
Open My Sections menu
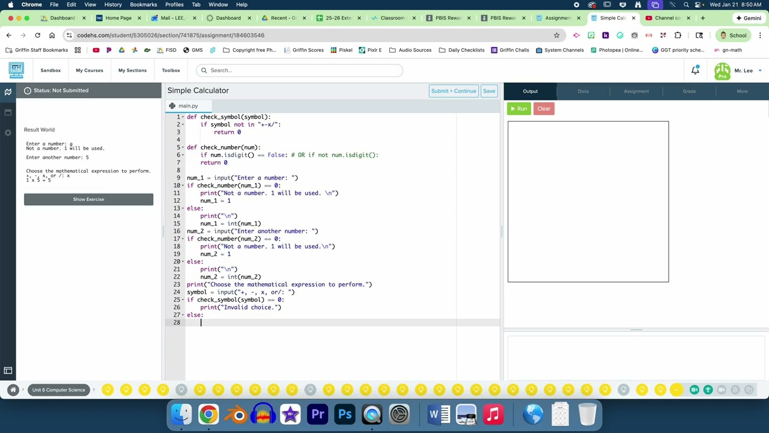[132, 70]
